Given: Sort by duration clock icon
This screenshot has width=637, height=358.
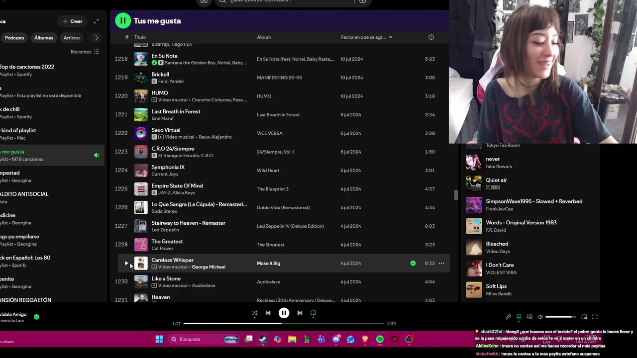Looking at the screenshot, I should pyautogui.click(x=431, y=37).
